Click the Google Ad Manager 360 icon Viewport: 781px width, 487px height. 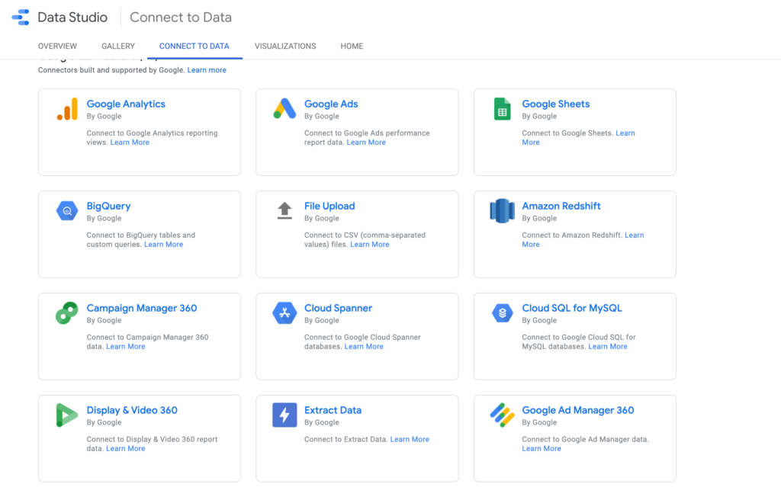point(502,415)
